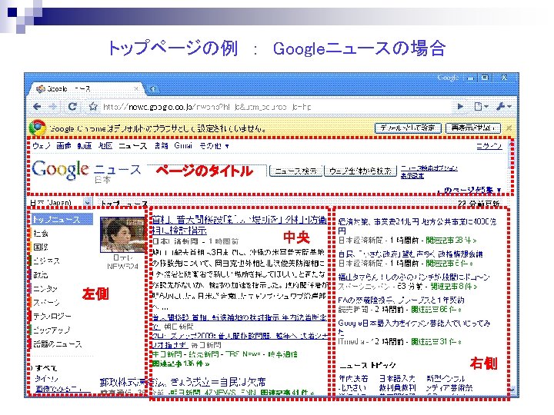
Task: Go forward with Chrome's forward arrow
Action: [52, 106]
